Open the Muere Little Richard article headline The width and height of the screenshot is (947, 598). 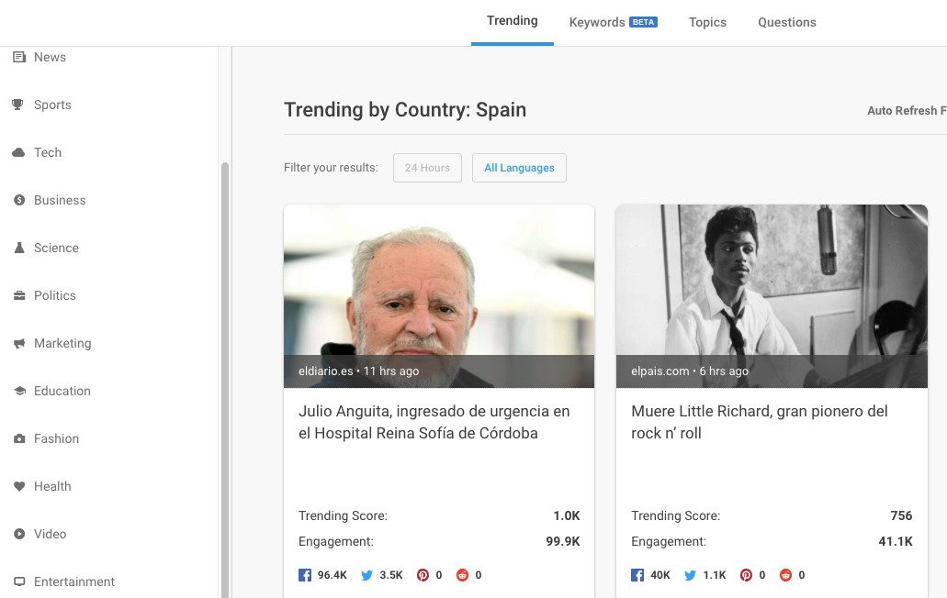pos(760,422)
